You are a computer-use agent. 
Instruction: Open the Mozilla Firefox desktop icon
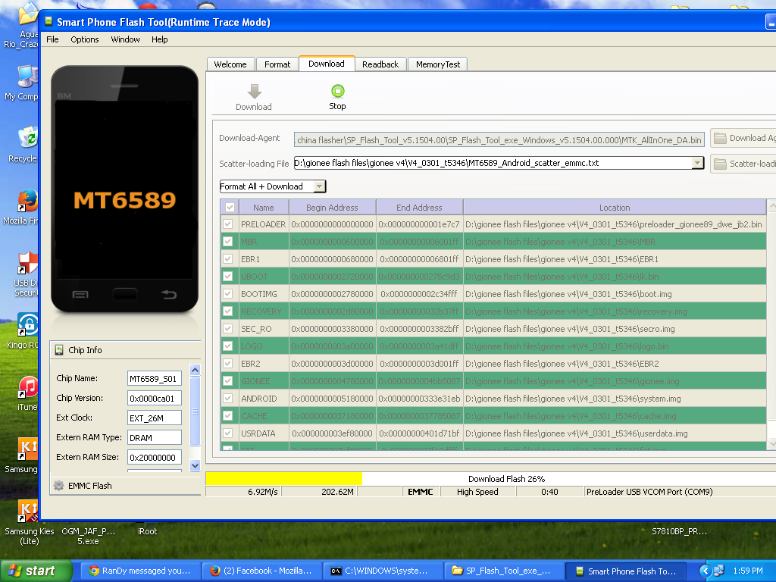coord(27,202)
